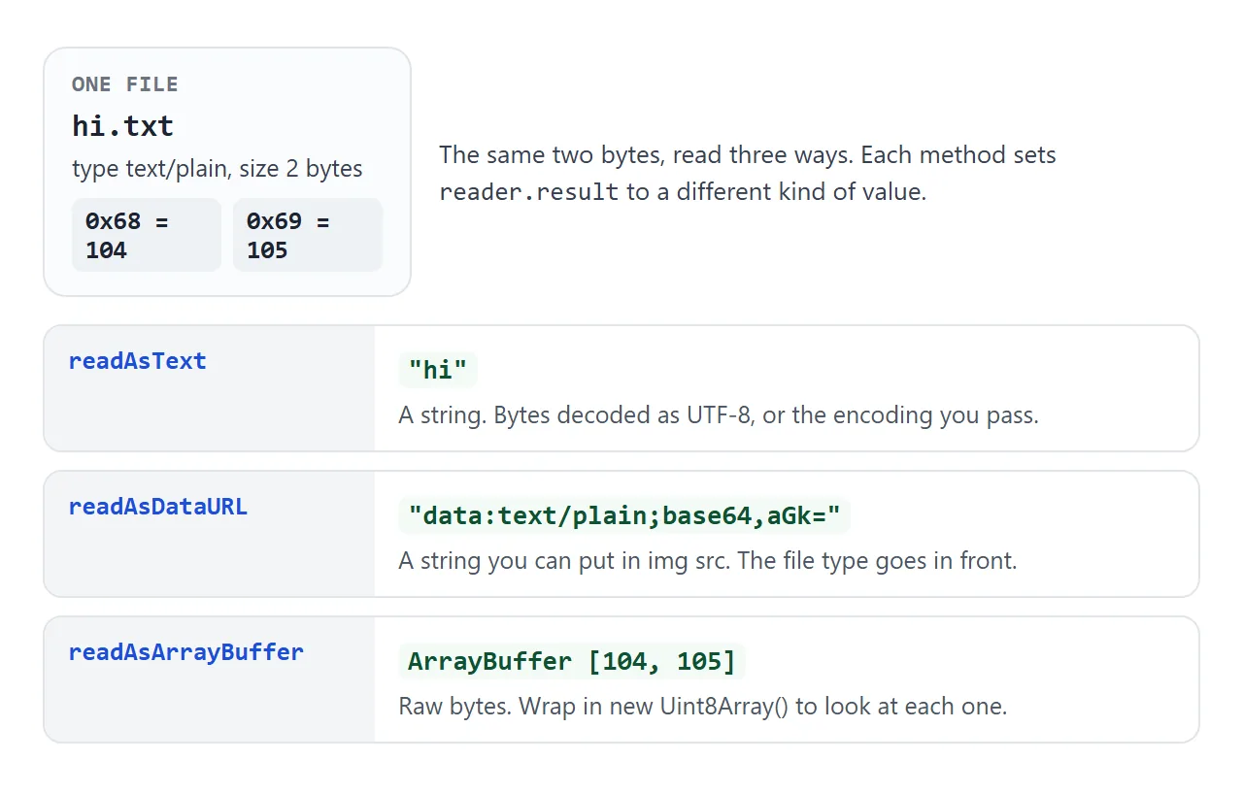Select the readAsText method name
Screen dimensions: 1243x794
(137, 361)
